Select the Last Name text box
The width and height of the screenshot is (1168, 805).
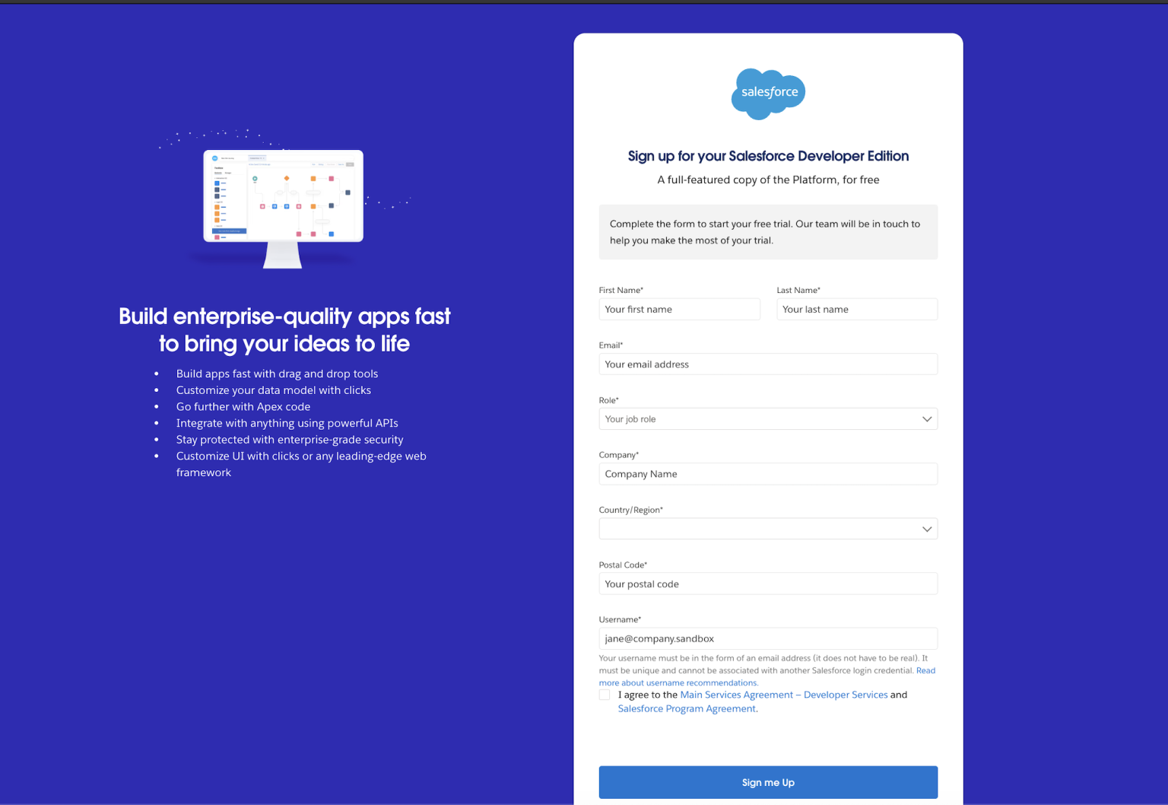pyautogui.click(x=856, y=310)
